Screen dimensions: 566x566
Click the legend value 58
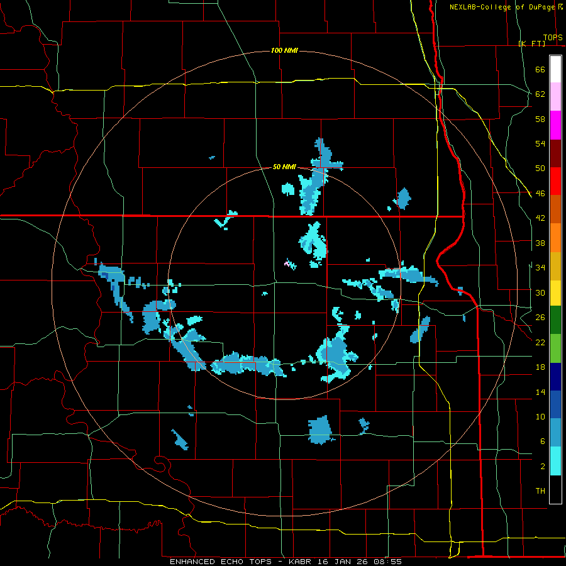click(540, 119)
